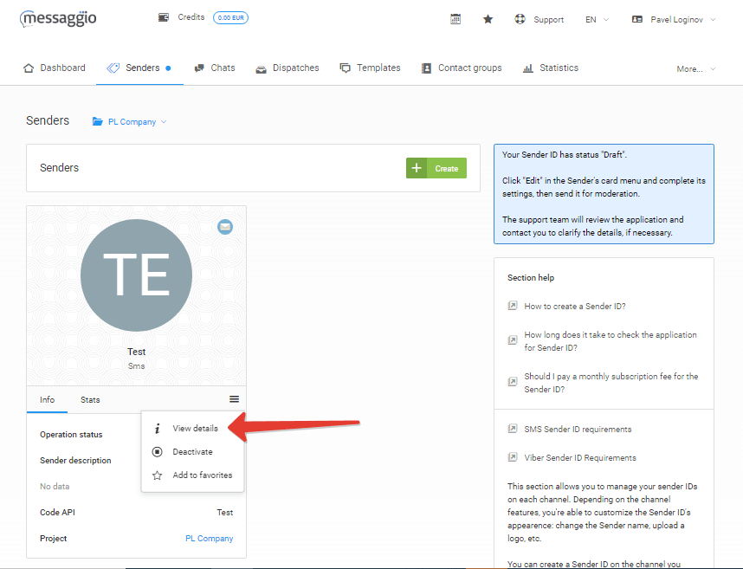Click external-link icon beside 'How to create'
The image size is (743, 569).
tap(513, 306)
